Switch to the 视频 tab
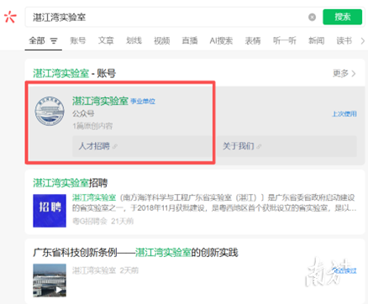This screenshot has width=368, height=304. [x=162, y=41]
